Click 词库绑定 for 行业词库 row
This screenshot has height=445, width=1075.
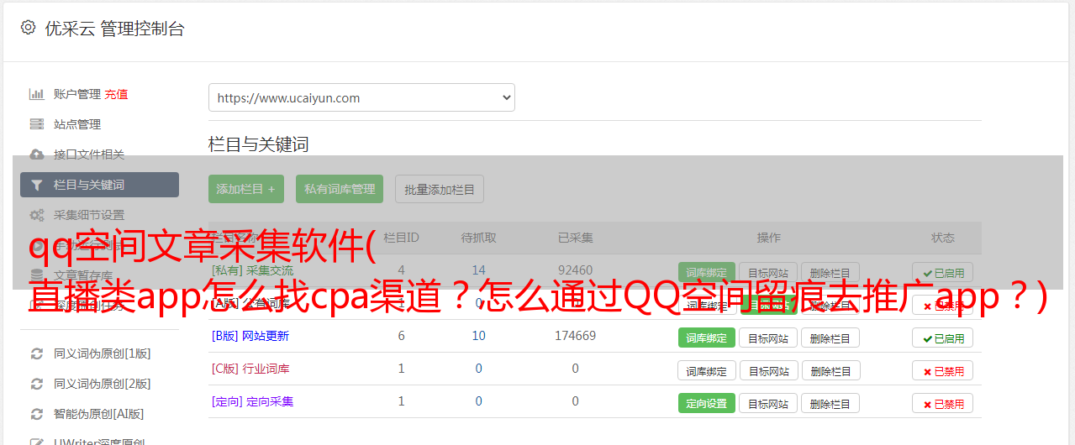[x=707, y=370]
